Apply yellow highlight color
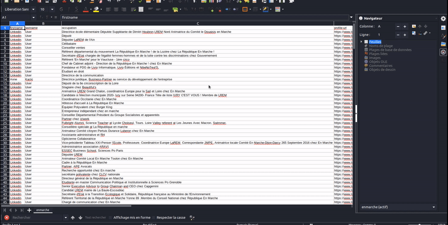The image size is (448, 225). tap(96, 10)
